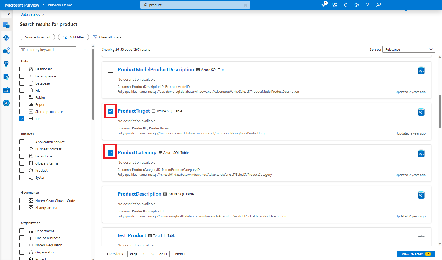This screenshot has width=442, height=260.
Task: Open the diamond-shaped Data map sidebar icon
Action: tap(6, 38)
